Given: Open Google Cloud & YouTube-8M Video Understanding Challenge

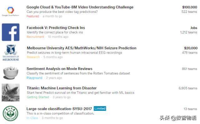Looking at the screenshot, I should [x=80, y=7].
